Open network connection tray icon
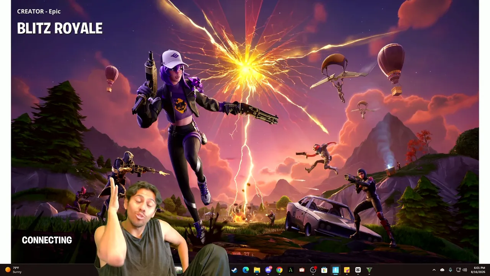Image resolution: width=490 pixels, height=276 pixels. [458, 270]
